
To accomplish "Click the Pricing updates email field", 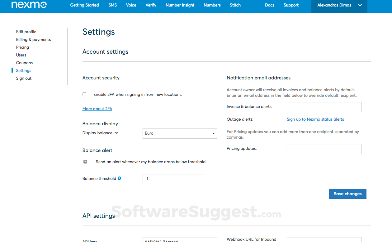I will point(324,149).
